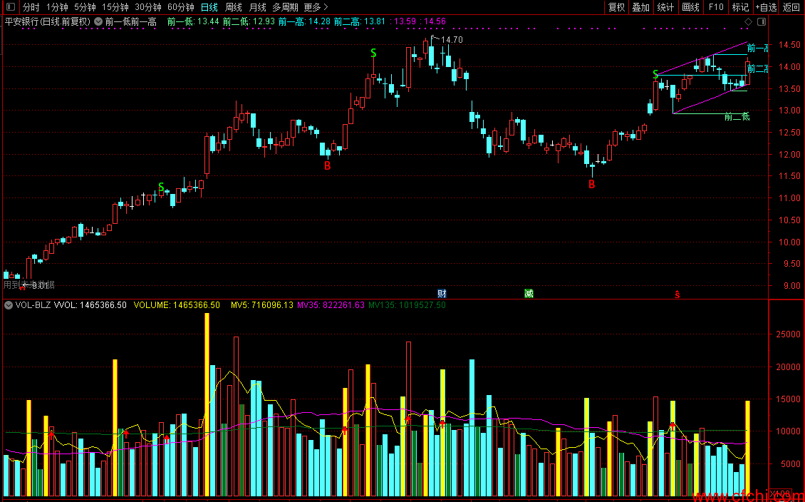Click the 14.70 high price label
The image size is (805, 502).
point(451,39)
